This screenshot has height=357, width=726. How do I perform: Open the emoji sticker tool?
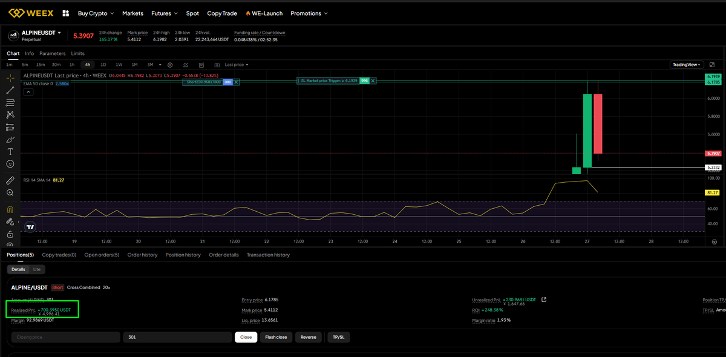[x=10, y=164]
